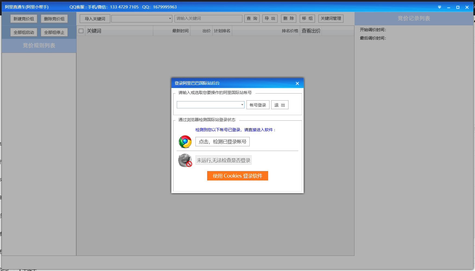
Task: Click the 导入关键词 button
Action: 95,19
